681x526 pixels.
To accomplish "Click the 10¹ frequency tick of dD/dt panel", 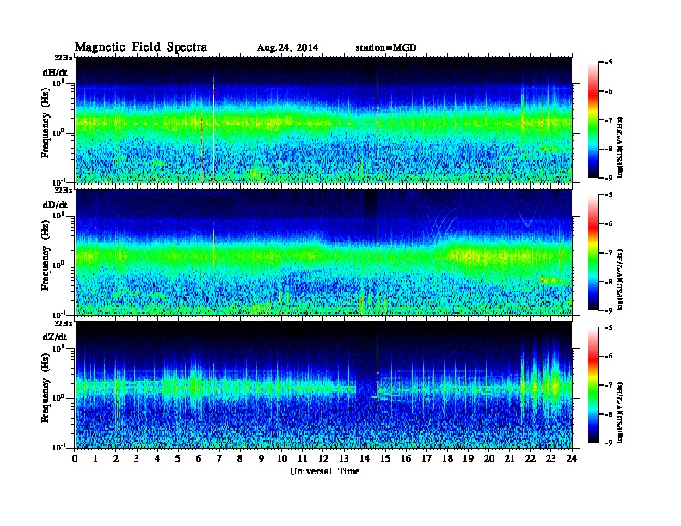I will point(58,215).
